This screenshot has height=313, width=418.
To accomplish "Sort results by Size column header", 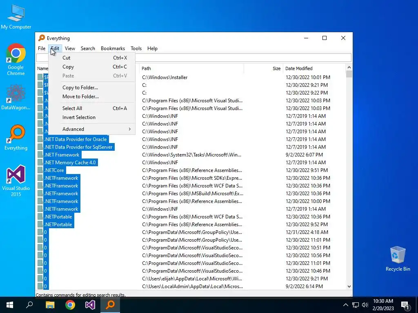I will pyautogui.click(x=263, y=68).
